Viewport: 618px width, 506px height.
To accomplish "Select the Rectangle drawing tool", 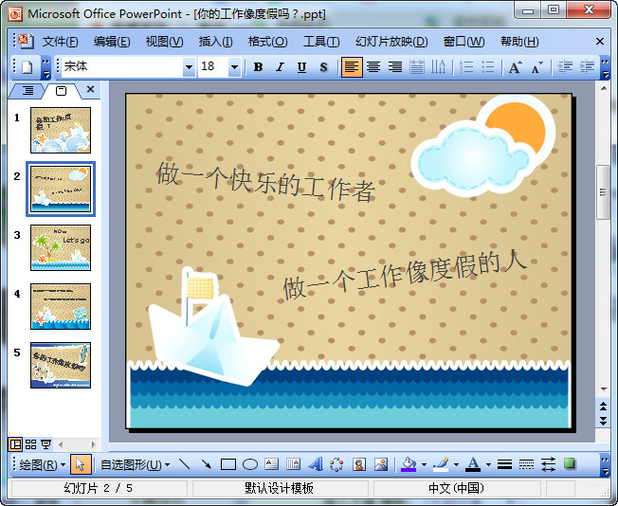I will tap(228, 464).
